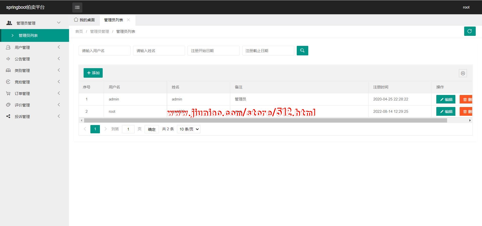Click the hamburger menu toggle icon
Image resolution: width=482 pixels, height=226 pixels.
pyautogui.click(x=77, y=7)
